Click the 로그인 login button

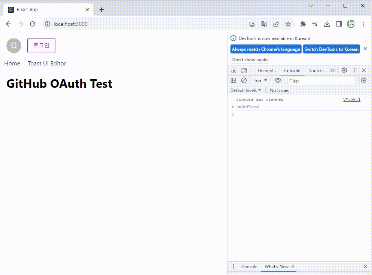pos(41,46)
